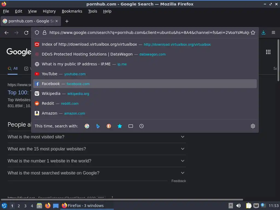Select the All search results tab
The width and height of the screenshot is (280, 210).
pyautogui.click(x=13, y=69)
